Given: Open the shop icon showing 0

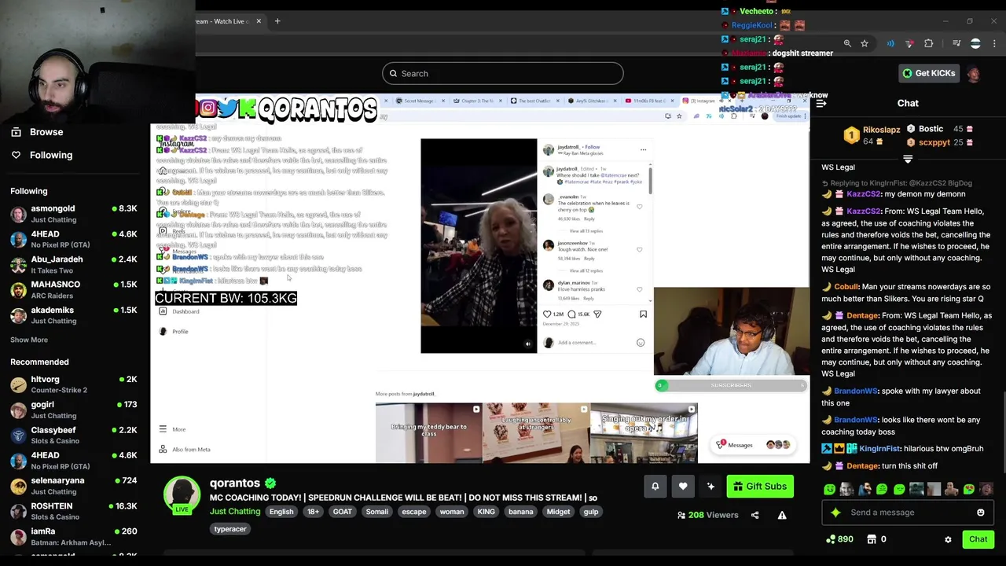Looking at the screenshot, I should click(876, 539).
